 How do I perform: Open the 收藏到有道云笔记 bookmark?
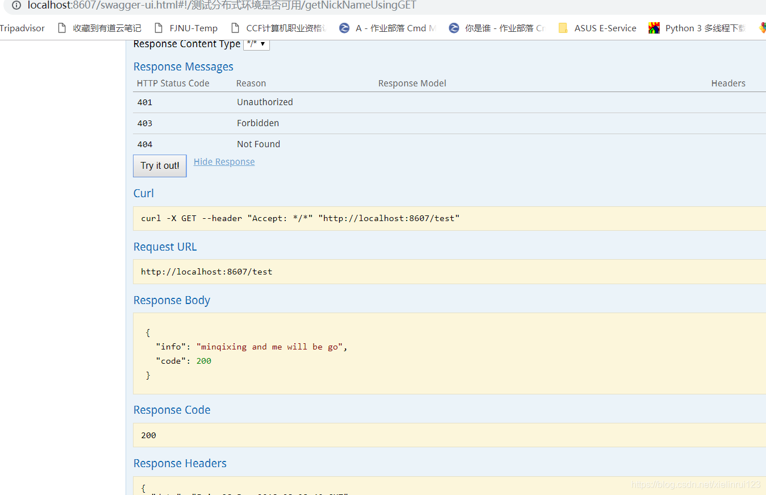point(99,28)
